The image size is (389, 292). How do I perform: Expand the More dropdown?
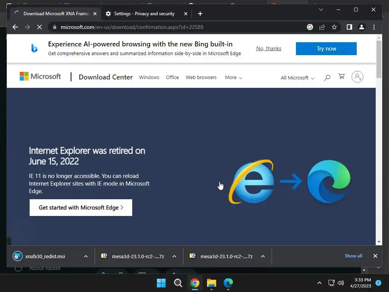click(x=234, y=78)
